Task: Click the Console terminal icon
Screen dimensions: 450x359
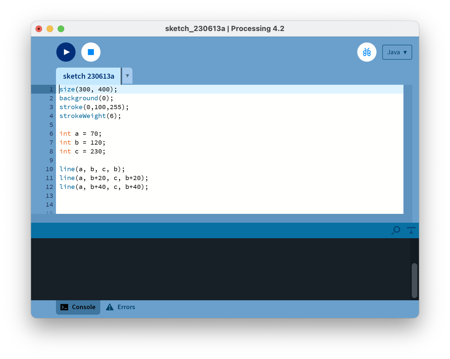Action: (x=64, y=307)
